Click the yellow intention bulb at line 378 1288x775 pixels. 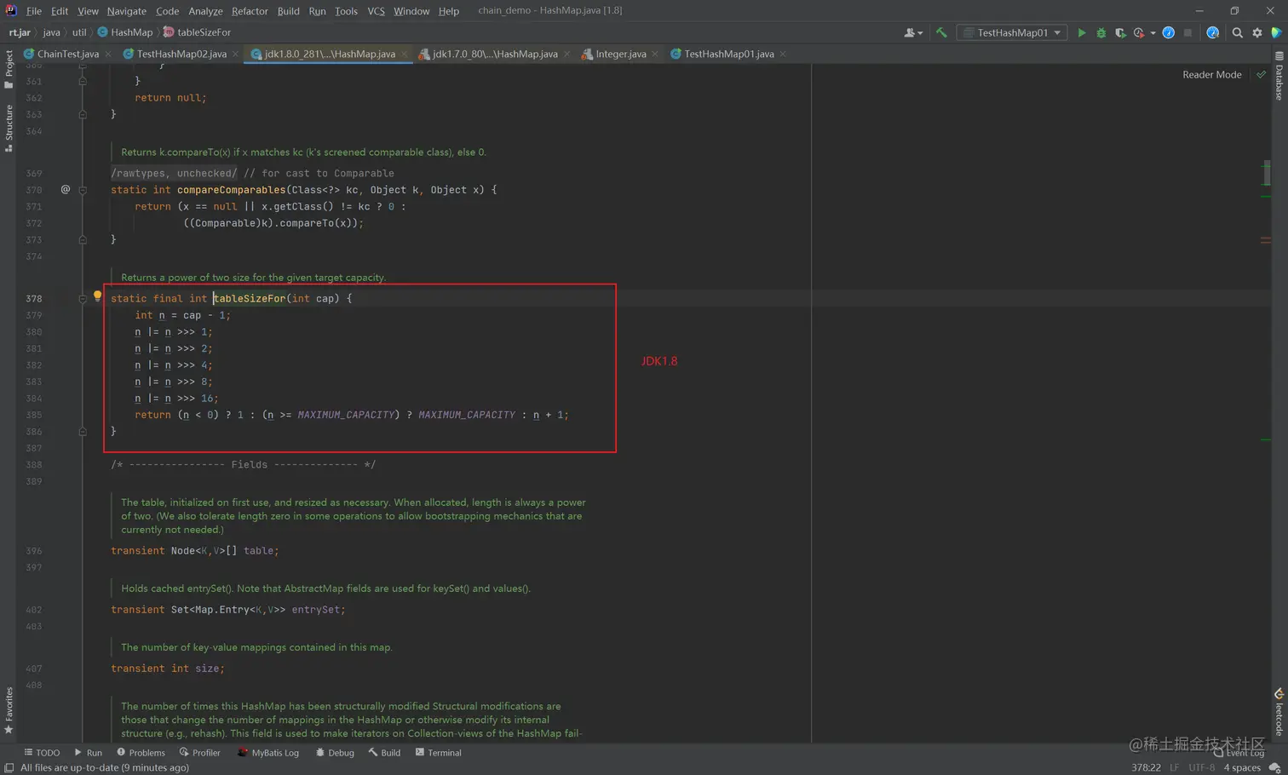point(97,296)
